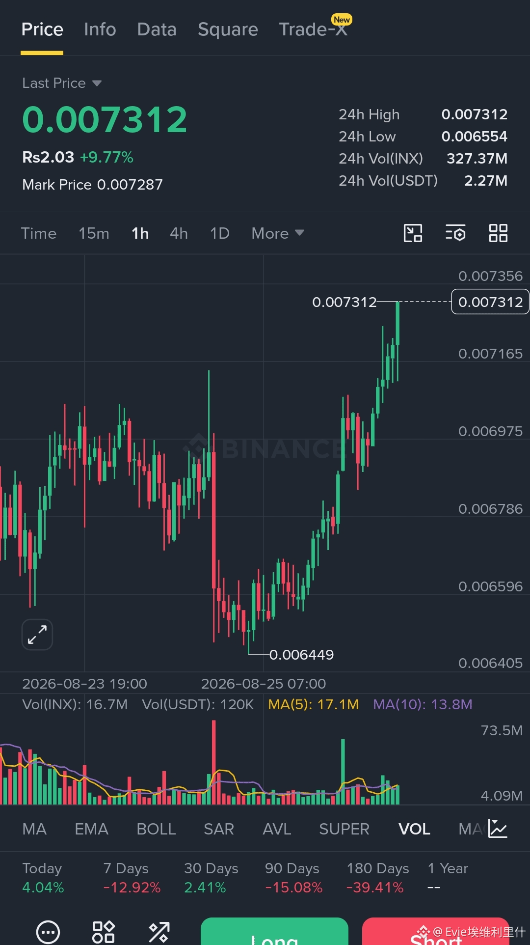Tap the MA(5): 17.1M label
530x945 pixels.
point(313,704)
